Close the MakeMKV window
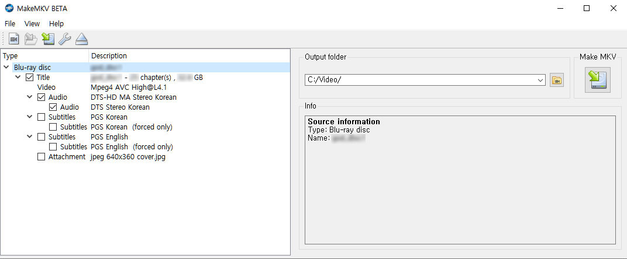Viewport: 627px width, 259px height. [614, 8]
